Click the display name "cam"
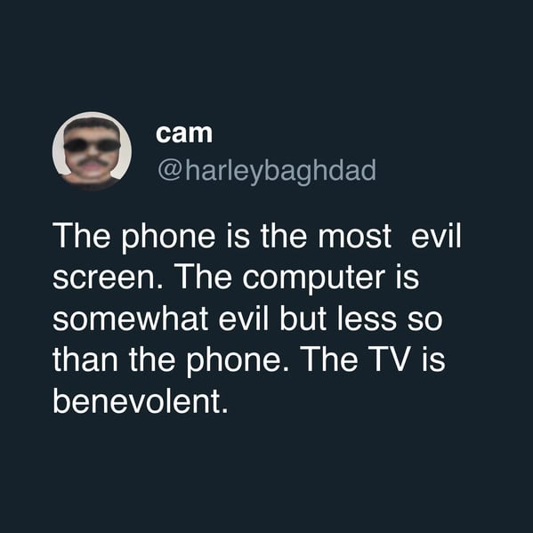Viewport: 533px width, 533px height. coord(184,133)
